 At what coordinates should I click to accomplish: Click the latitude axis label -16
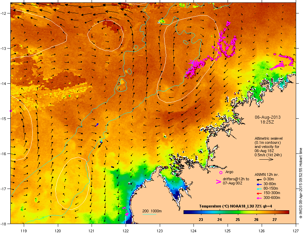3,154
